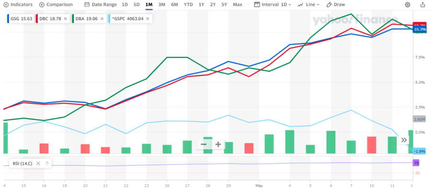Remove the RSI indicator with X

click(x=38, y=164)
